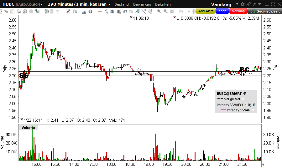
Task: Click the chain link grouping icon
Action: tap(248, 4)
